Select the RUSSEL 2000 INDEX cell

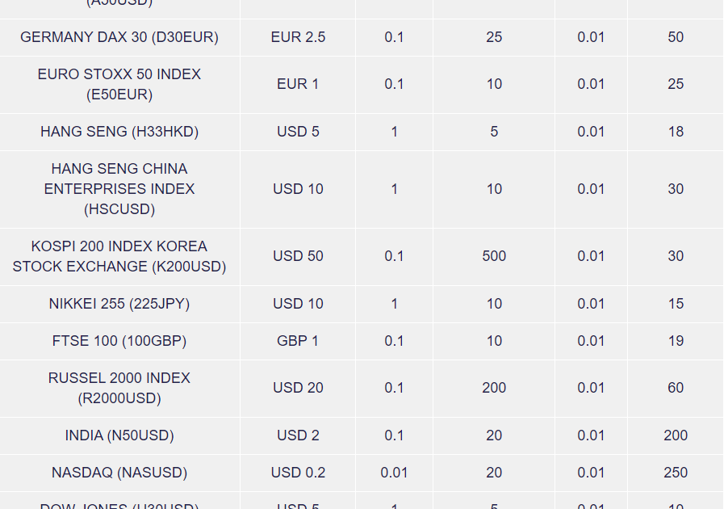(x=119, y=388)
